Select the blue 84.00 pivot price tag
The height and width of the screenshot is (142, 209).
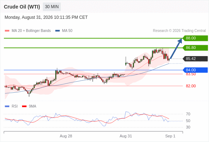(x=195, y=70)
